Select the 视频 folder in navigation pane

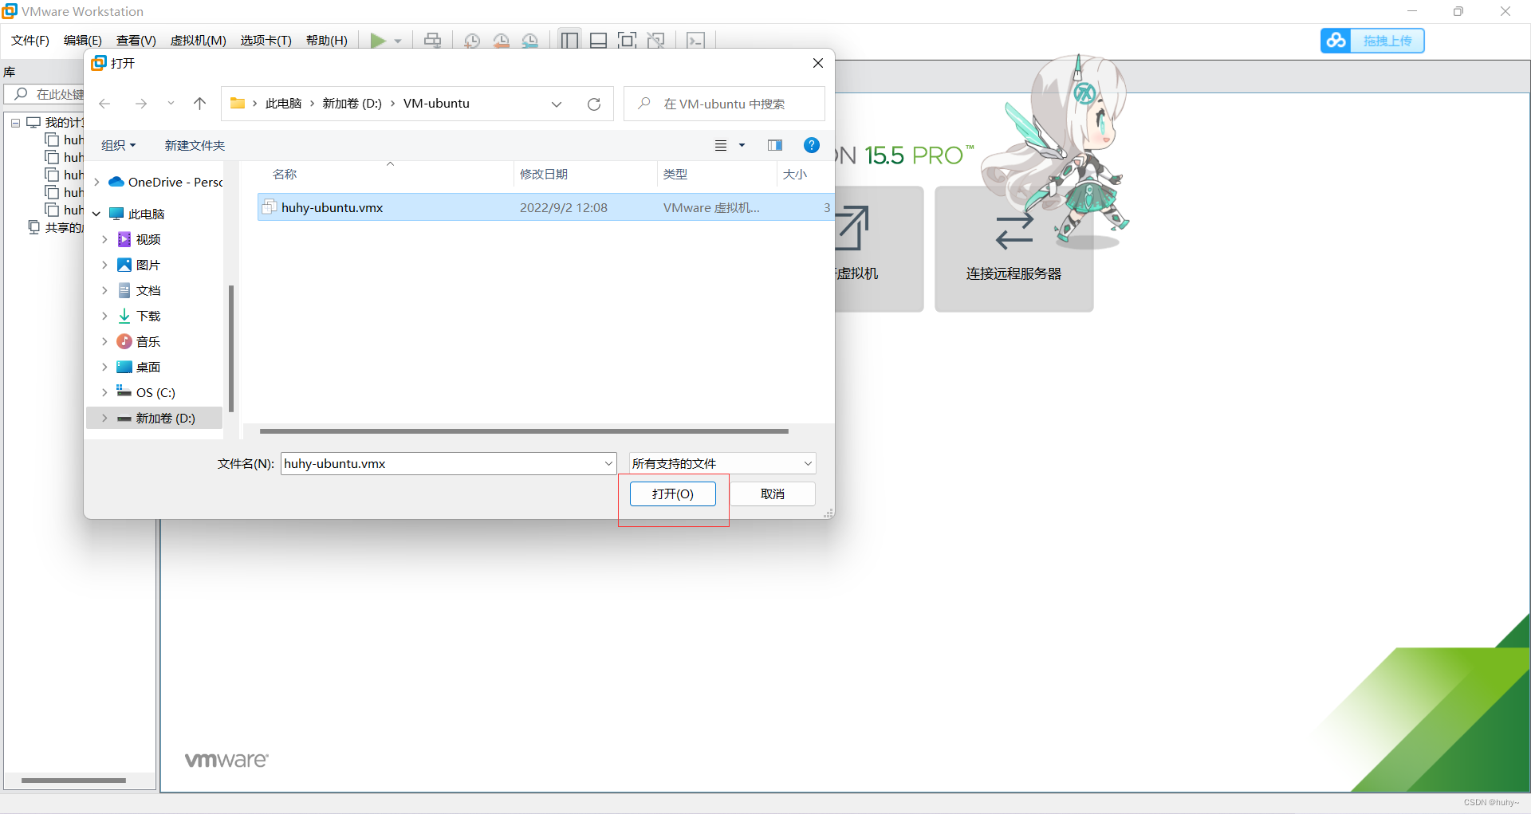[148, 240]
